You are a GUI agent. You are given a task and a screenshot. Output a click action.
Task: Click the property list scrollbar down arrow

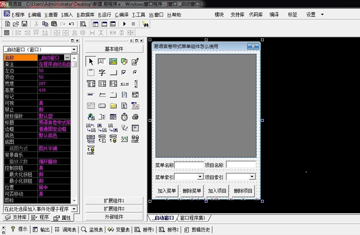point(74,200)
